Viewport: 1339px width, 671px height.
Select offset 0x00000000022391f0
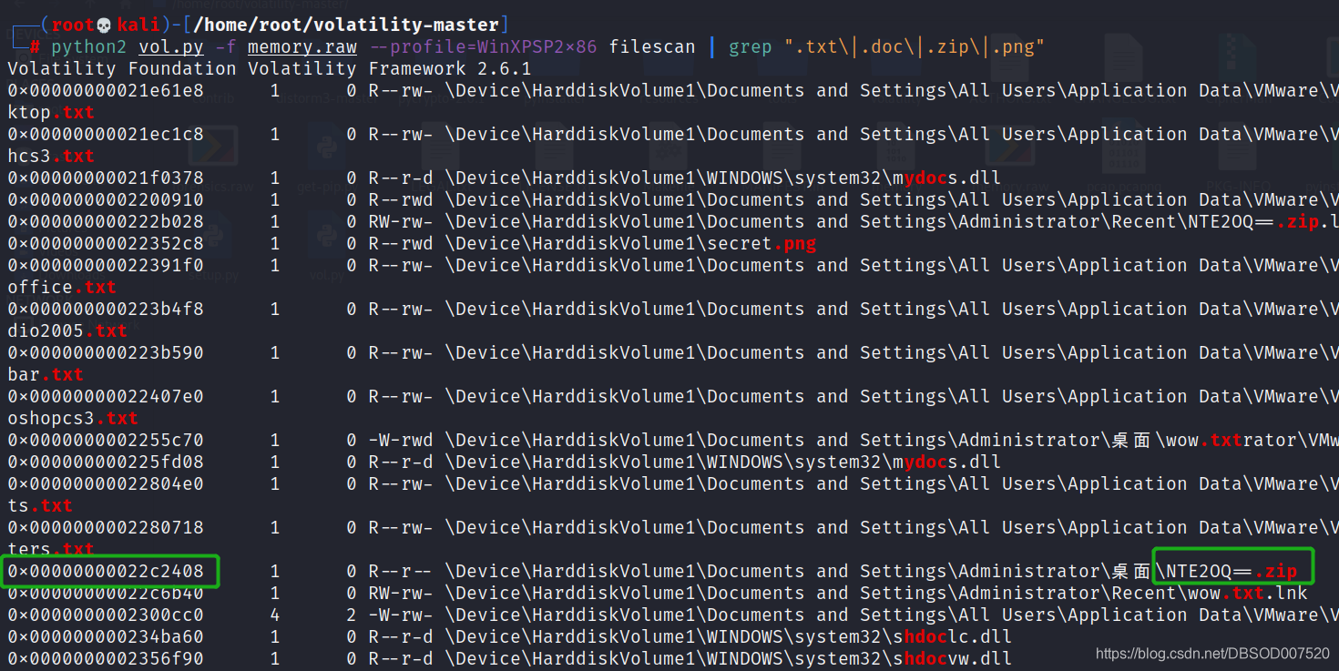[x=106, y=265]
